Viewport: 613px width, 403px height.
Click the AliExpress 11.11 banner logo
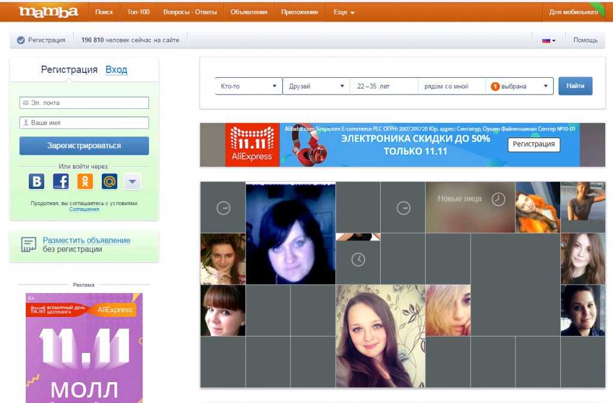(252, 145)
